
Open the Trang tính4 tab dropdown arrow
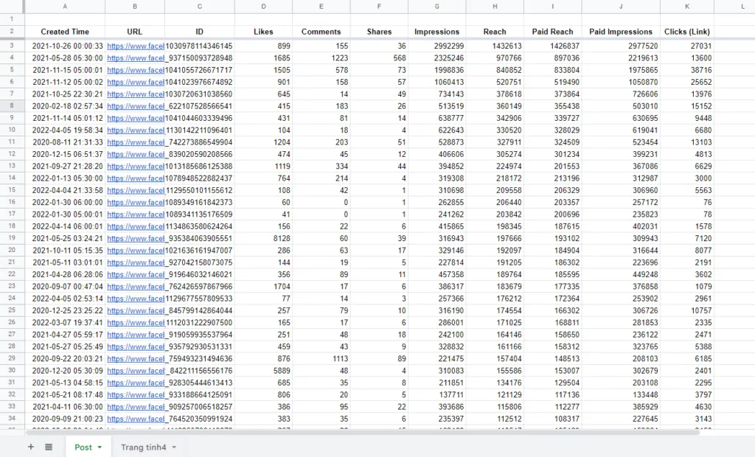click(174, 447)
